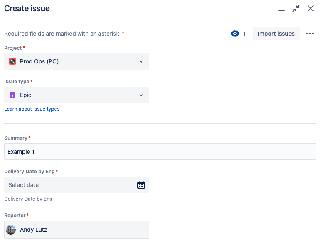
Task: Click the Import issues button
Action: tap(276, 34)
